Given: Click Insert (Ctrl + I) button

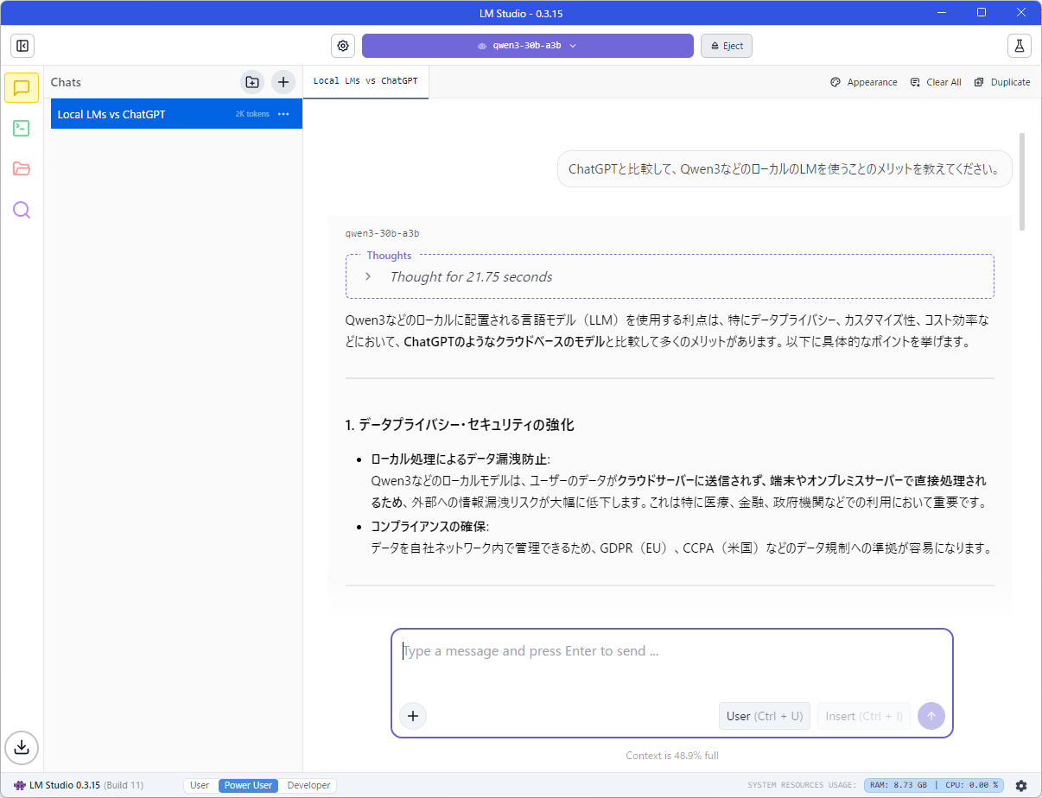Looking at the screenshot, I should click(x=864, y=716).
